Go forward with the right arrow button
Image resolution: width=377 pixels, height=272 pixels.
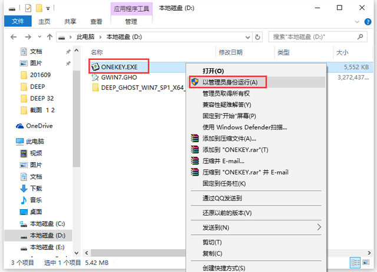pyautogui.click(x=28, y=37)
